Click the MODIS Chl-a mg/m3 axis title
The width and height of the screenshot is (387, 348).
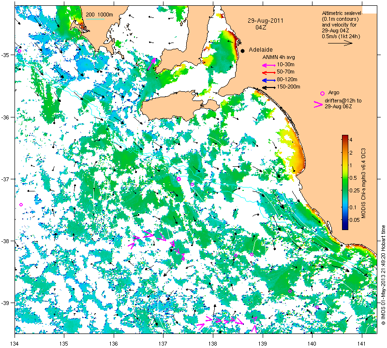pyautogui.click(x=363, y=183)
